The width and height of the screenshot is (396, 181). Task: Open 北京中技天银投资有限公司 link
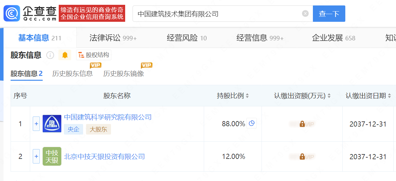(104, 157)
